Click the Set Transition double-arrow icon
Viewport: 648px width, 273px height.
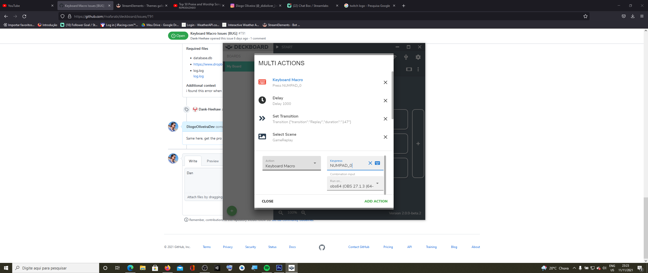click(262, 118)
